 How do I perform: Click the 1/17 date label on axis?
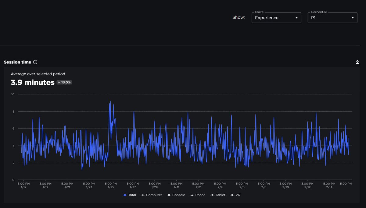click(23, 187)
